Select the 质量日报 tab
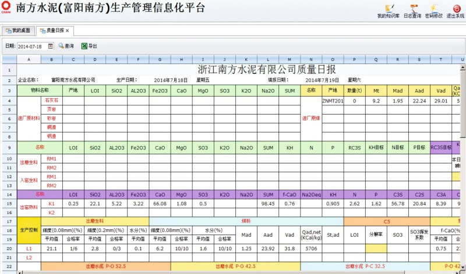Screen dimensions: 466x274 coord(51,30)
